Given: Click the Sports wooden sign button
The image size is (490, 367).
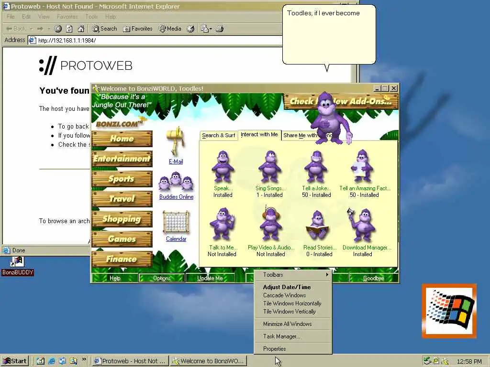Looking at the screenshot, I should pos(122,179).
